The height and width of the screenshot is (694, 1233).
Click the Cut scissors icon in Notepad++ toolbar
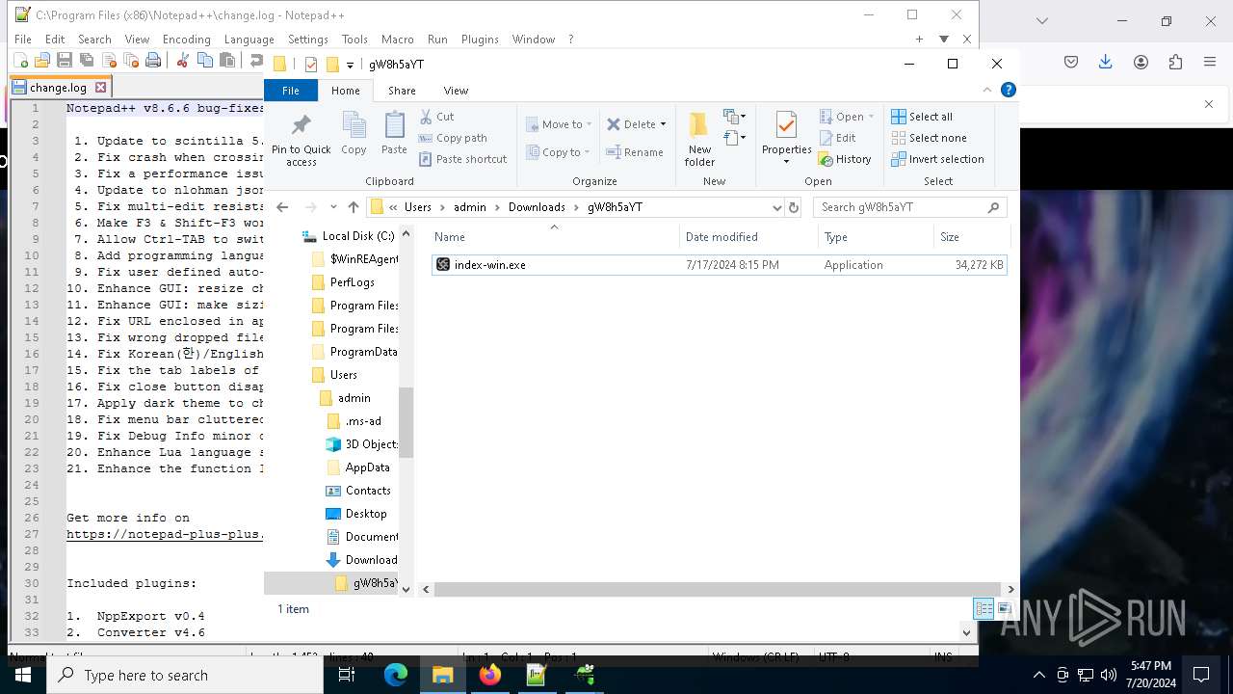pos(182,60)
